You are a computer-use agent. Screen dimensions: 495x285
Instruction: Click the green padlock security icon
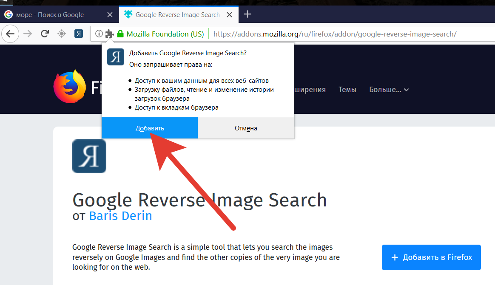pos(120,34)
